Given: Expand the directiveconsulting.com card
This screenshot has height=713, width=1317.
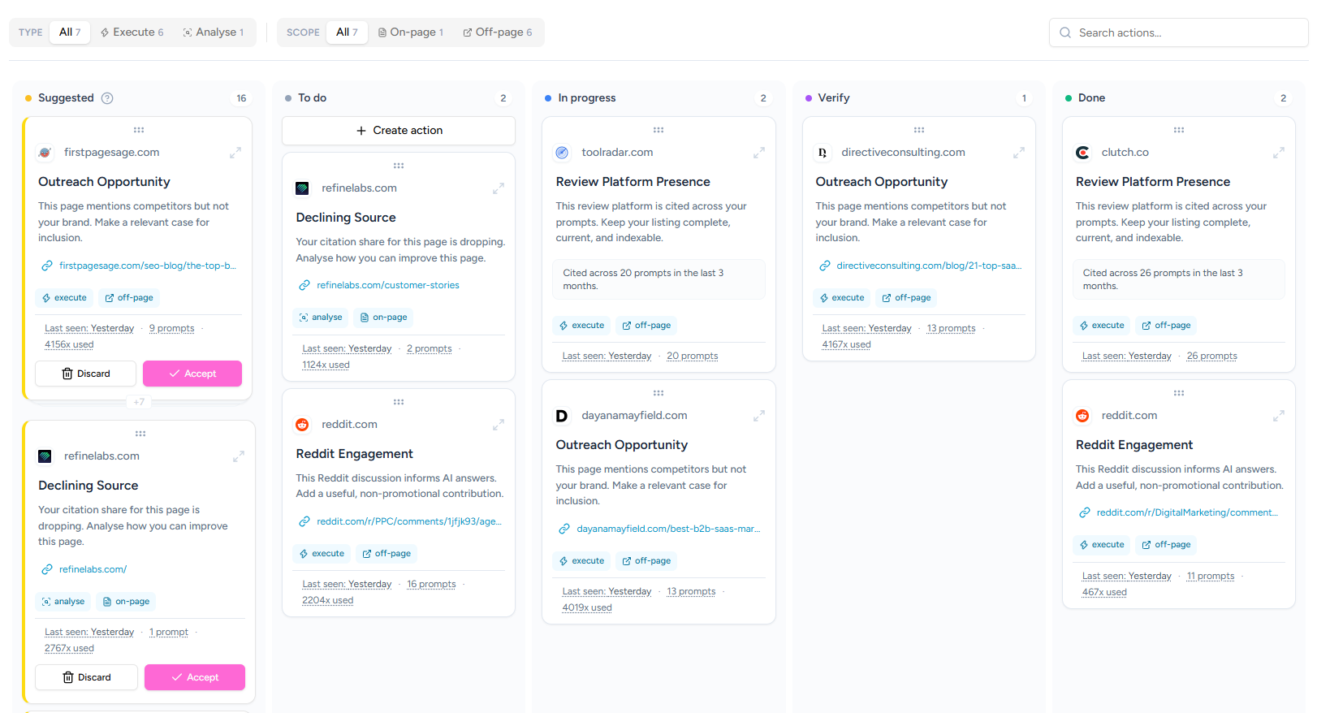Looking at the screenshot, I should [x=1019, y=153].
